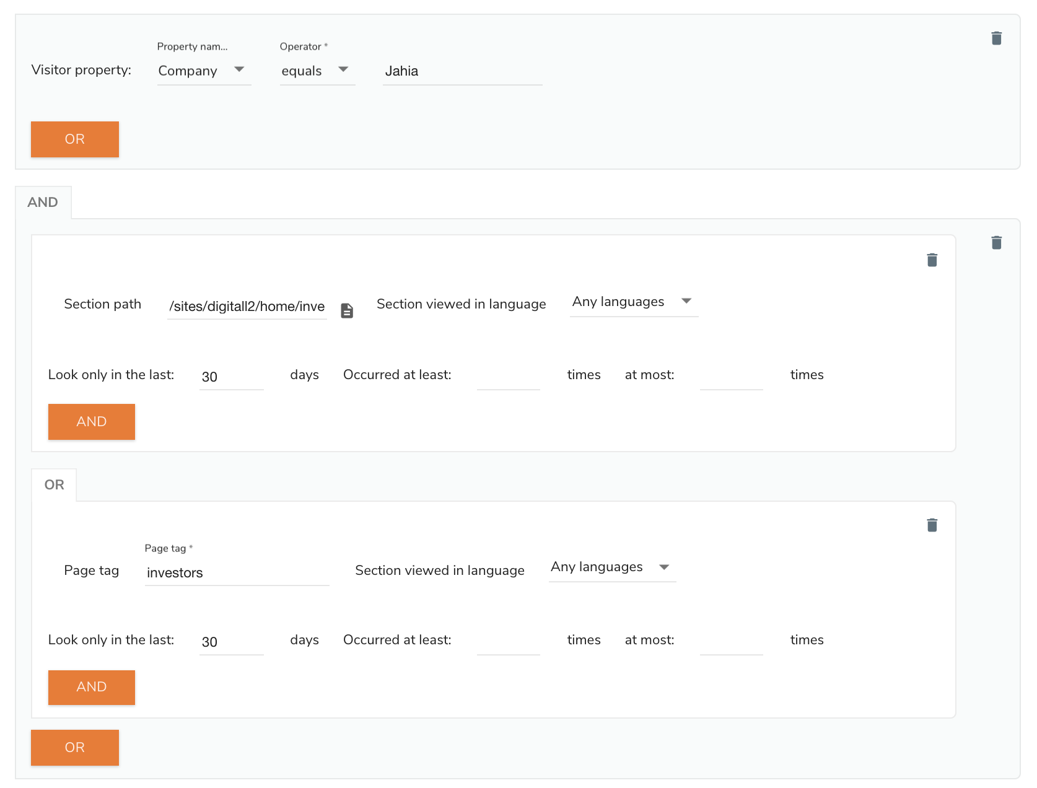
Task: Delete the Page tag condition with trash icon
Action: 932,525
